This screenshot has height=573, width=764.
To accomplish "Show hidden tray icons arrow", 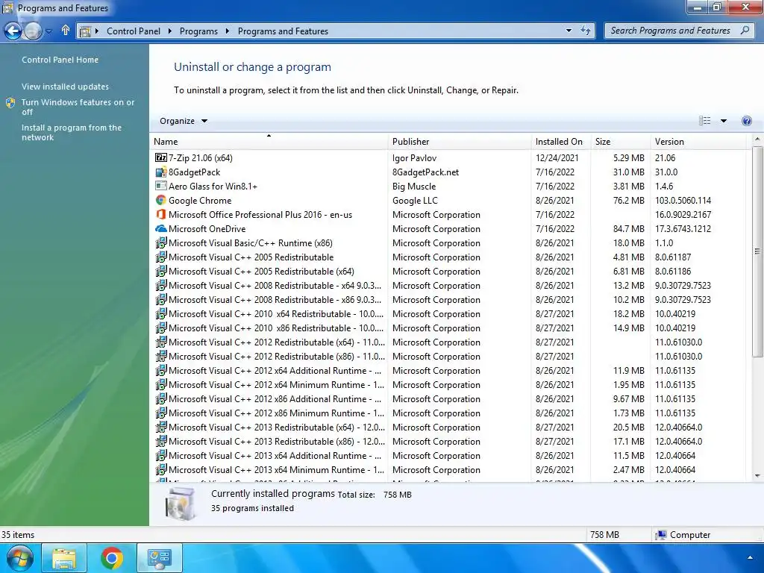I will [x=750, y=558].
